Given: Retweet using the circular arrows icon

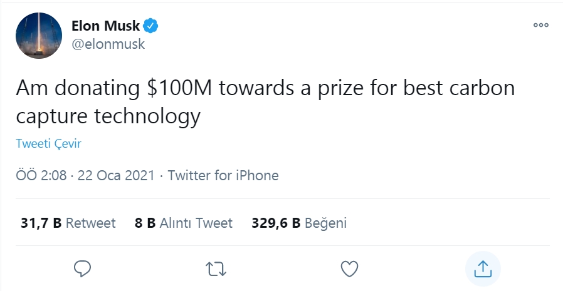Looking at the screenshot, I should tap(216, 268).
